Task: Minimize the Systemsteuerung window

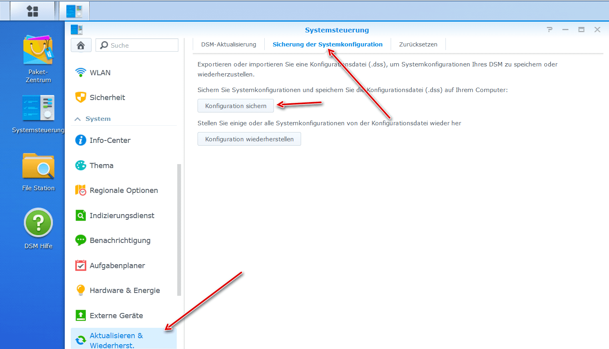Action: (x=565, y=30)
